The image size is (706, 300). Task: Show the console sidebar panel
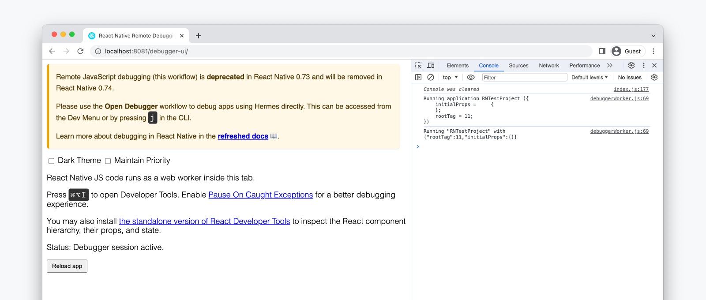point(418,77)
